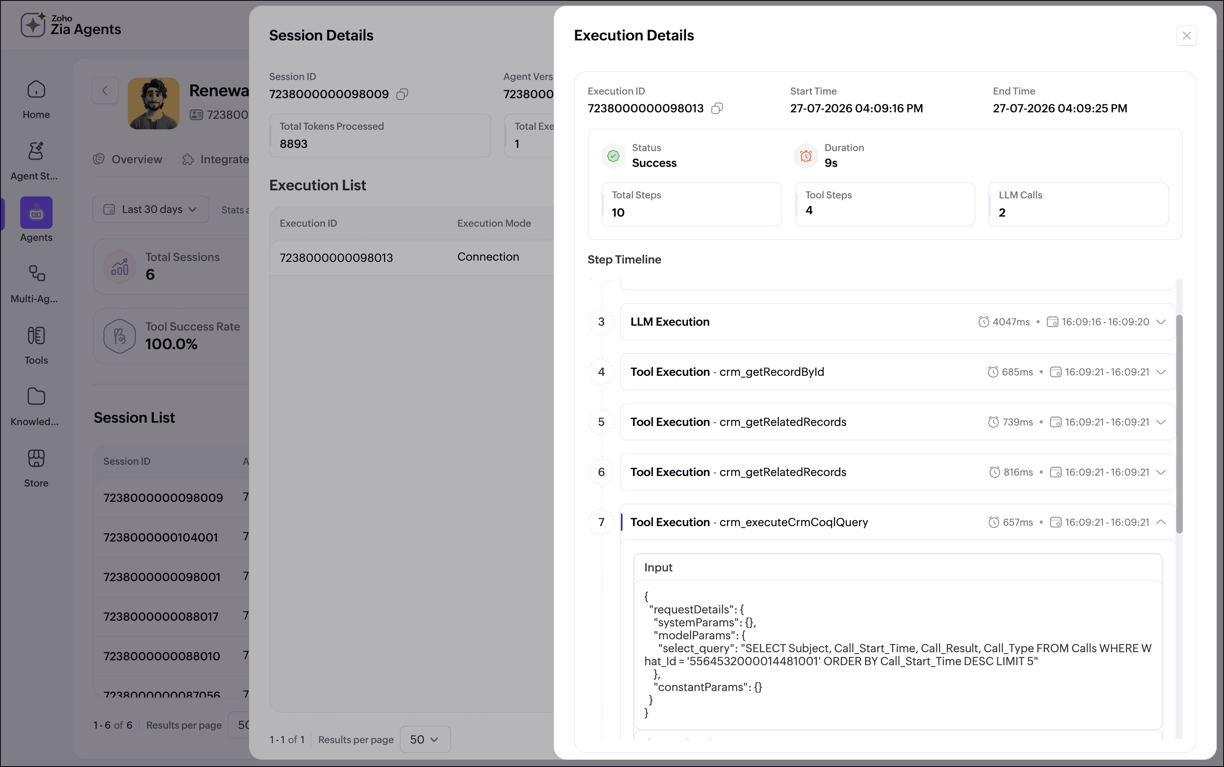The height and width of the screenshot is (767, 1224).
Task: Click the agent avatar thumbnail
Action: 153,103
